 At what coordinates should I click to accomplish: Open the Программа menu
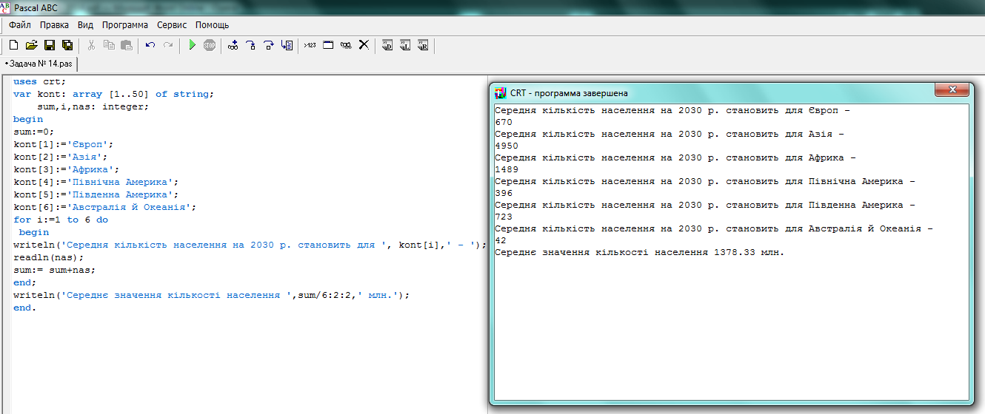tap(125, 25)
